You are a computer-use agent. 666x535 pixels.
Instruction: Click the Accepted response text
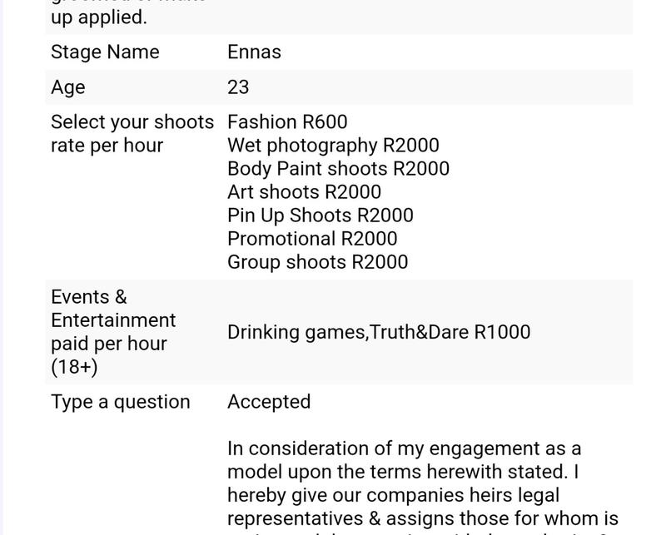(269, 402)
